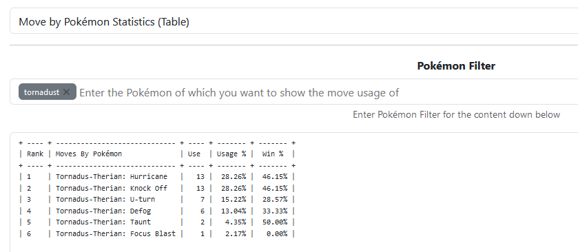Click the Rank column header
This screenshot has width=578, height=252.
[x=35, y=154]
